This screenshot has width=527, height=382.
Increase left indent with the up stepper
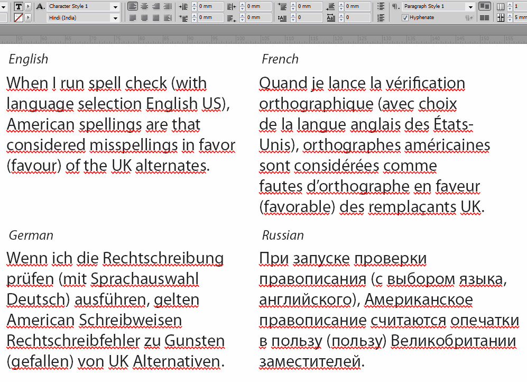(x=193, y=4)
